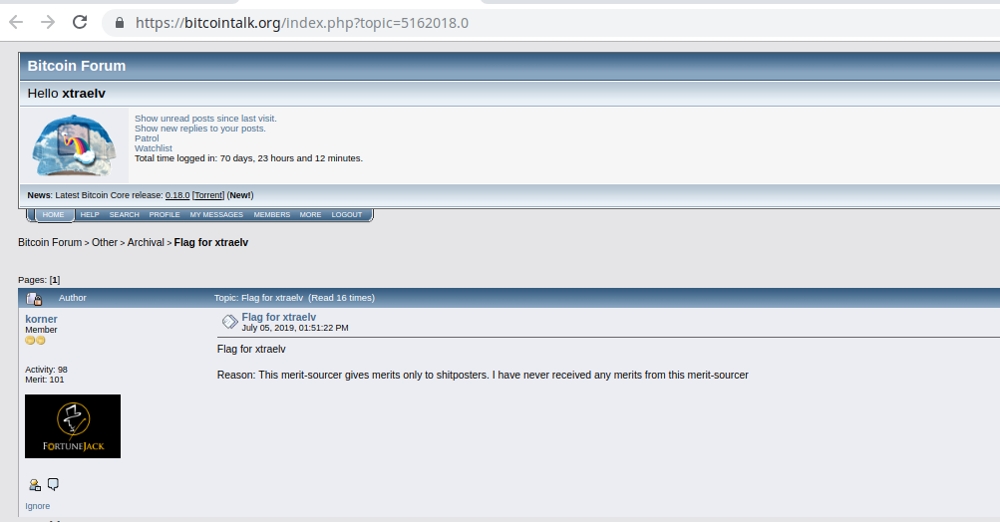Click the padlock site security icon

coord(120,23)
